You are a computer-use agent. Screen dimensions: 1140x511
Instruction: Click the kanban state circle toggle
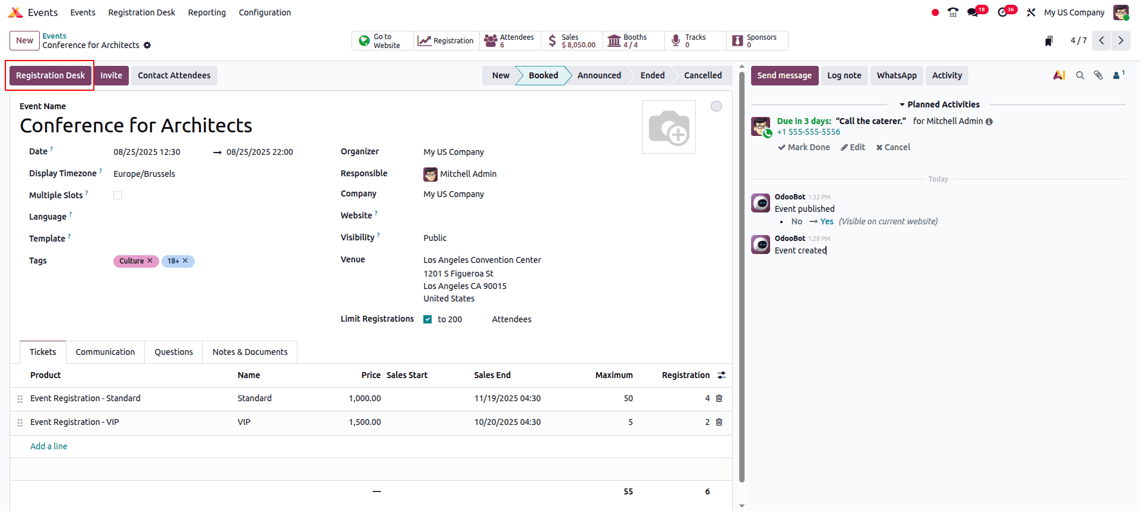click(717, 106)
